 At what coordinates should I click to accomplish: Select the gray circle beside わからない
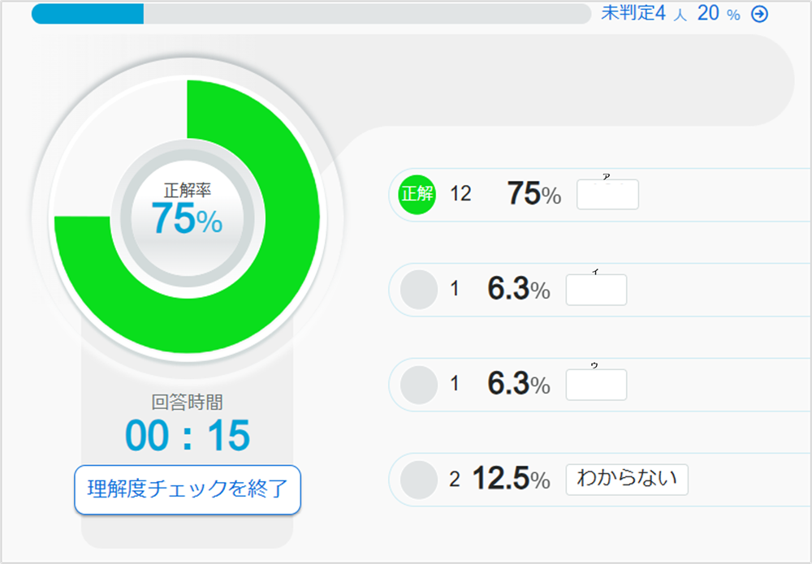420,480
